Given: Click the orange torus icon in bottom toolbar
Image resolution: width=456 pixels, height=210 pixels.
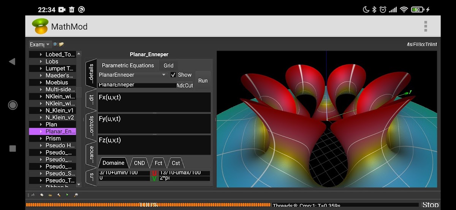Looking at the screenshot, I should [x=50, y=195].
